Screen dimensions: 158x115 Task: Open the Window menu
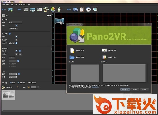(x=25, y=4)
